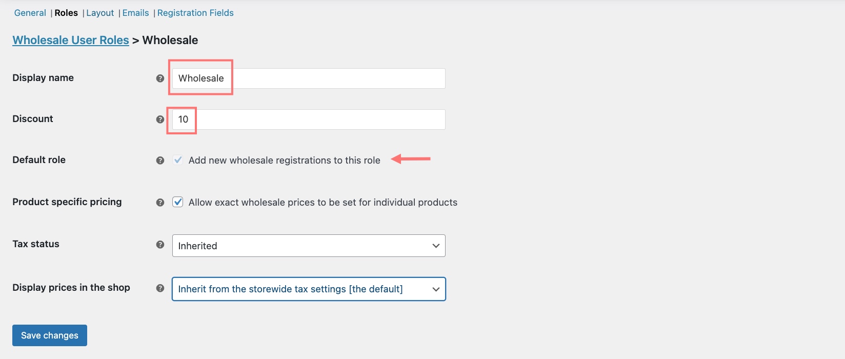Click help icon next to Display name

pyautogui.click(x=160, y=78)
